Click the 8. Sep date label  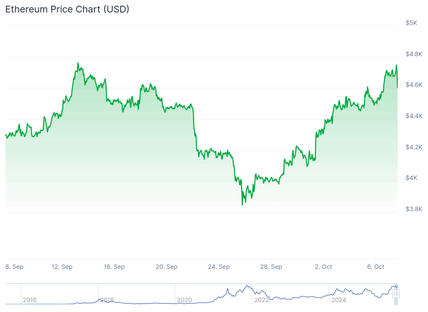pyautogui.click(x=14, y=266)
